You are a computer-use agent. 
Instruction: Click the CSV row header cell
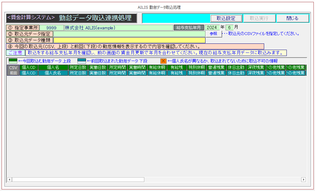point(13,67)
